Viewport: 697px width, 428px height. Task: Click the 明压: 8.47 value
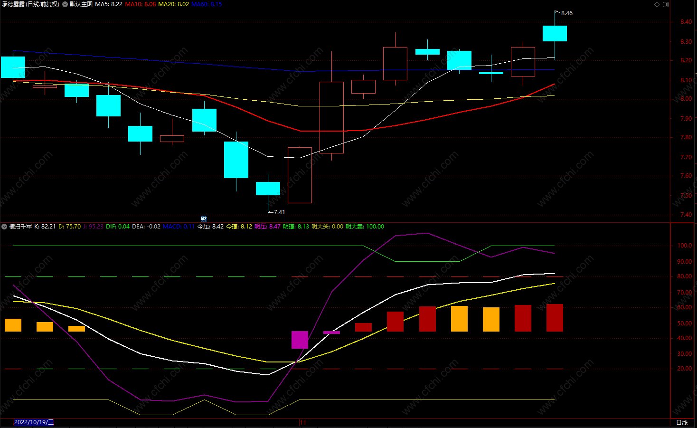267,227
